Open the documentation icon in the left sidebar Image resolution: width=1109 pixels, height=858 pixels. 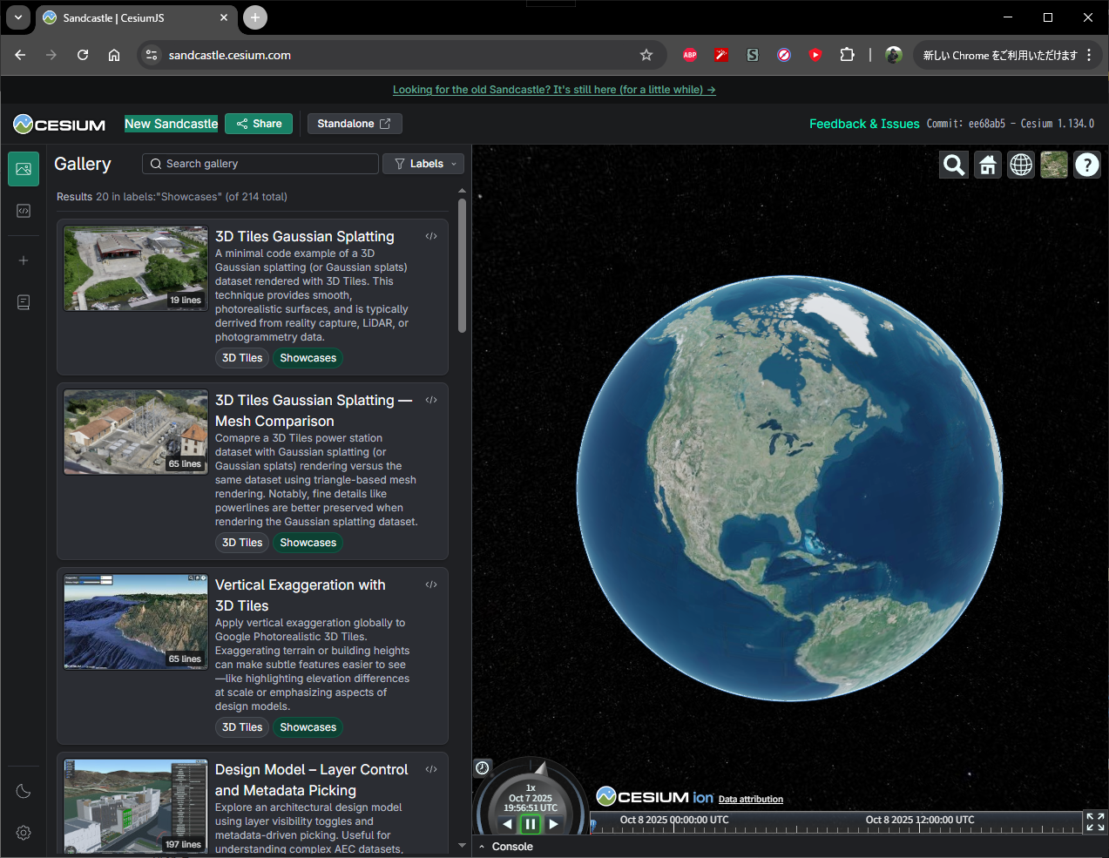[x=23, y=301]
